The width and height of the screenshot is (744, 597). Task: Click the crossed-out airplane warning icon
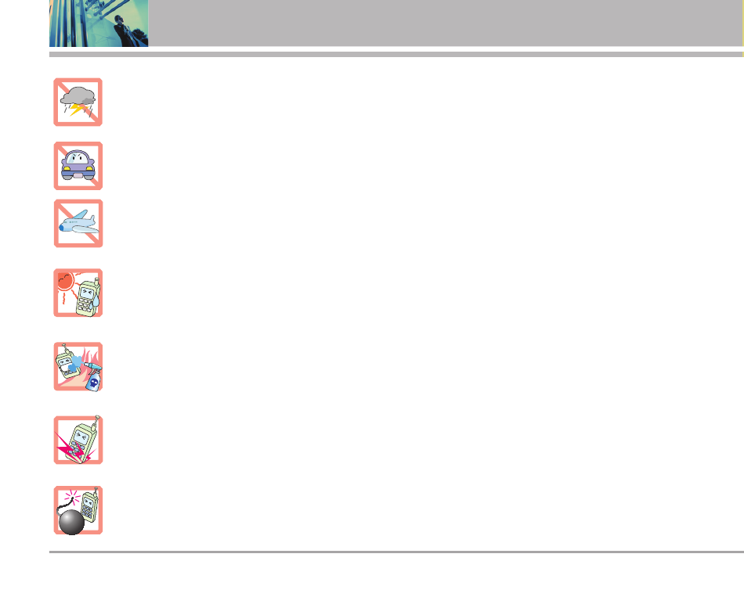coord(78,223)
